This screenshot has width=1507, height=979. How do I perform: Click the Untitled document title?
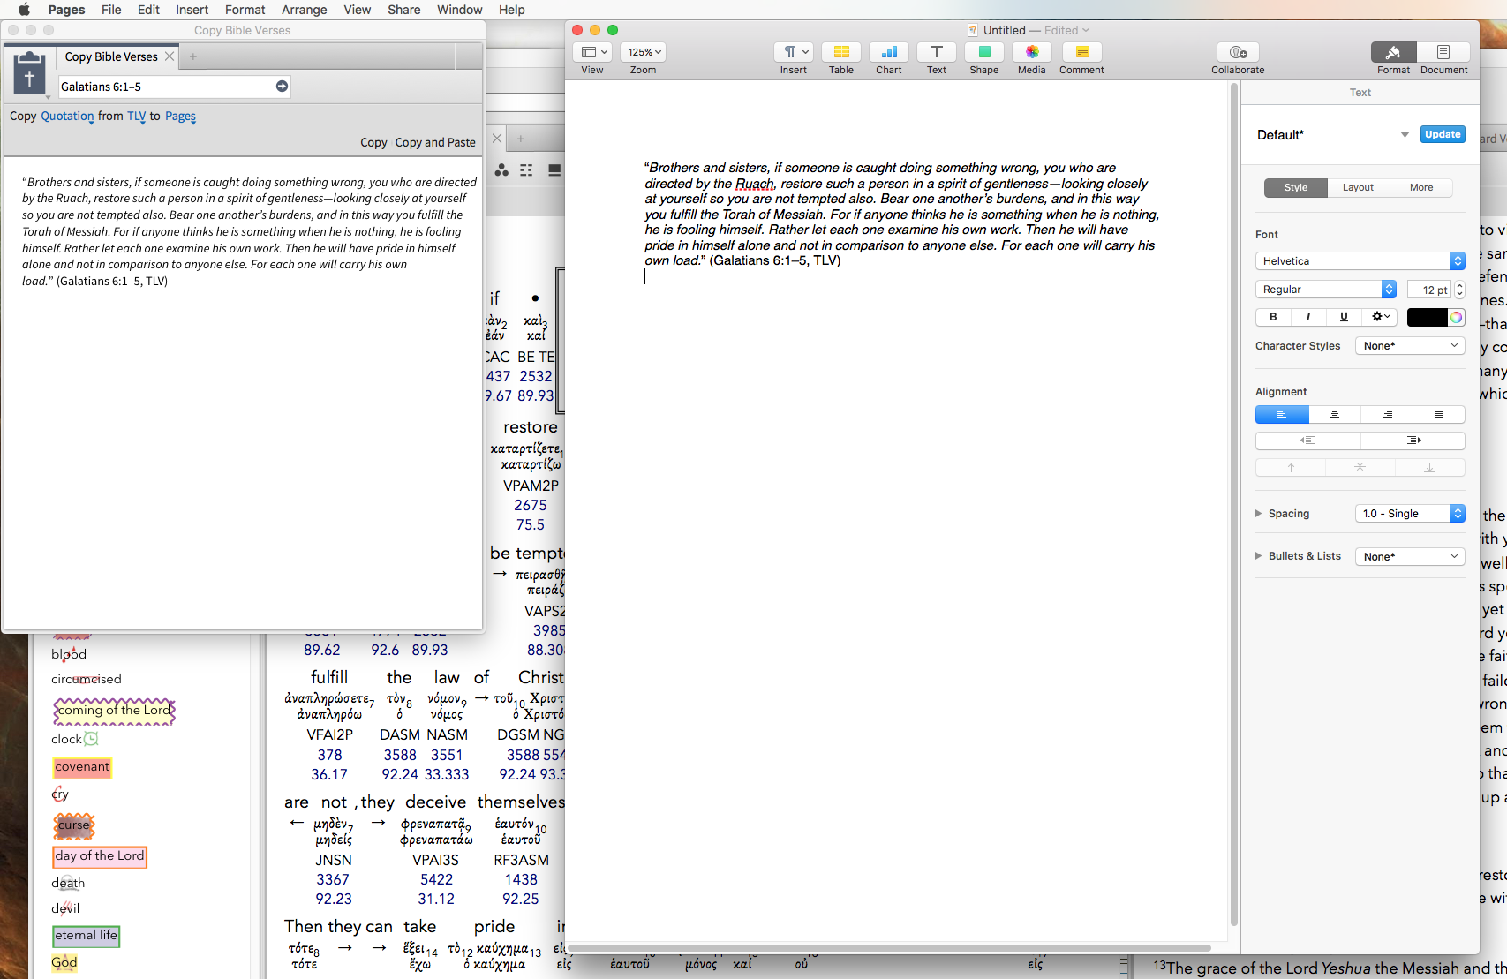(x=1004, y=30)
